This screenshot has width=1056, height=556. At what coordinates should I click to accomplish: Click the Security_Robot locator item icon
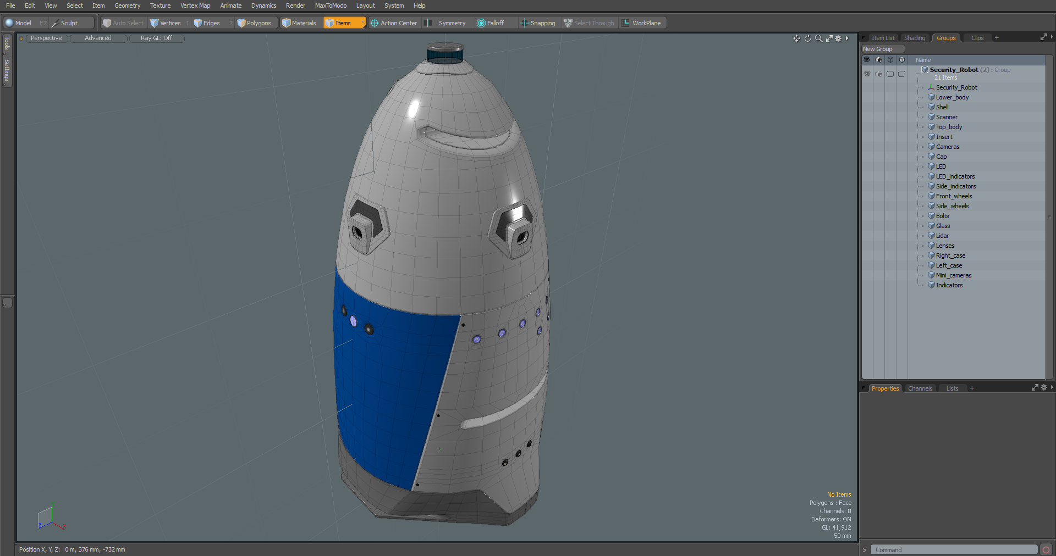pos(931,87)
